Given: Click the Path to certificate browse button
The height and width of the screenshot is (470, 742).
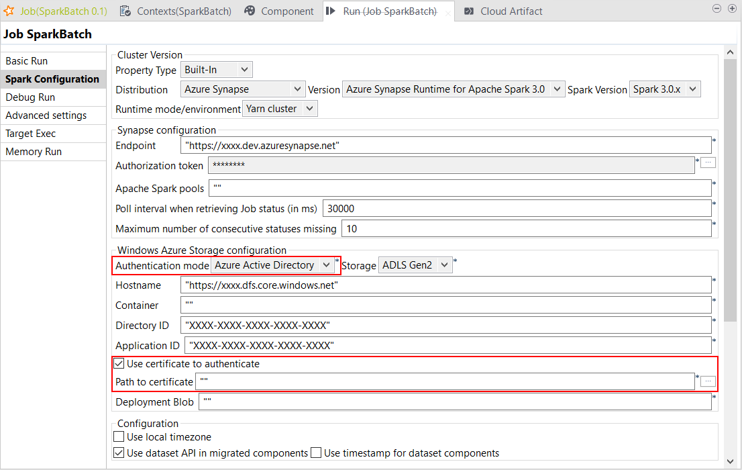Looking at the screenshot, I should click(708, 381).
